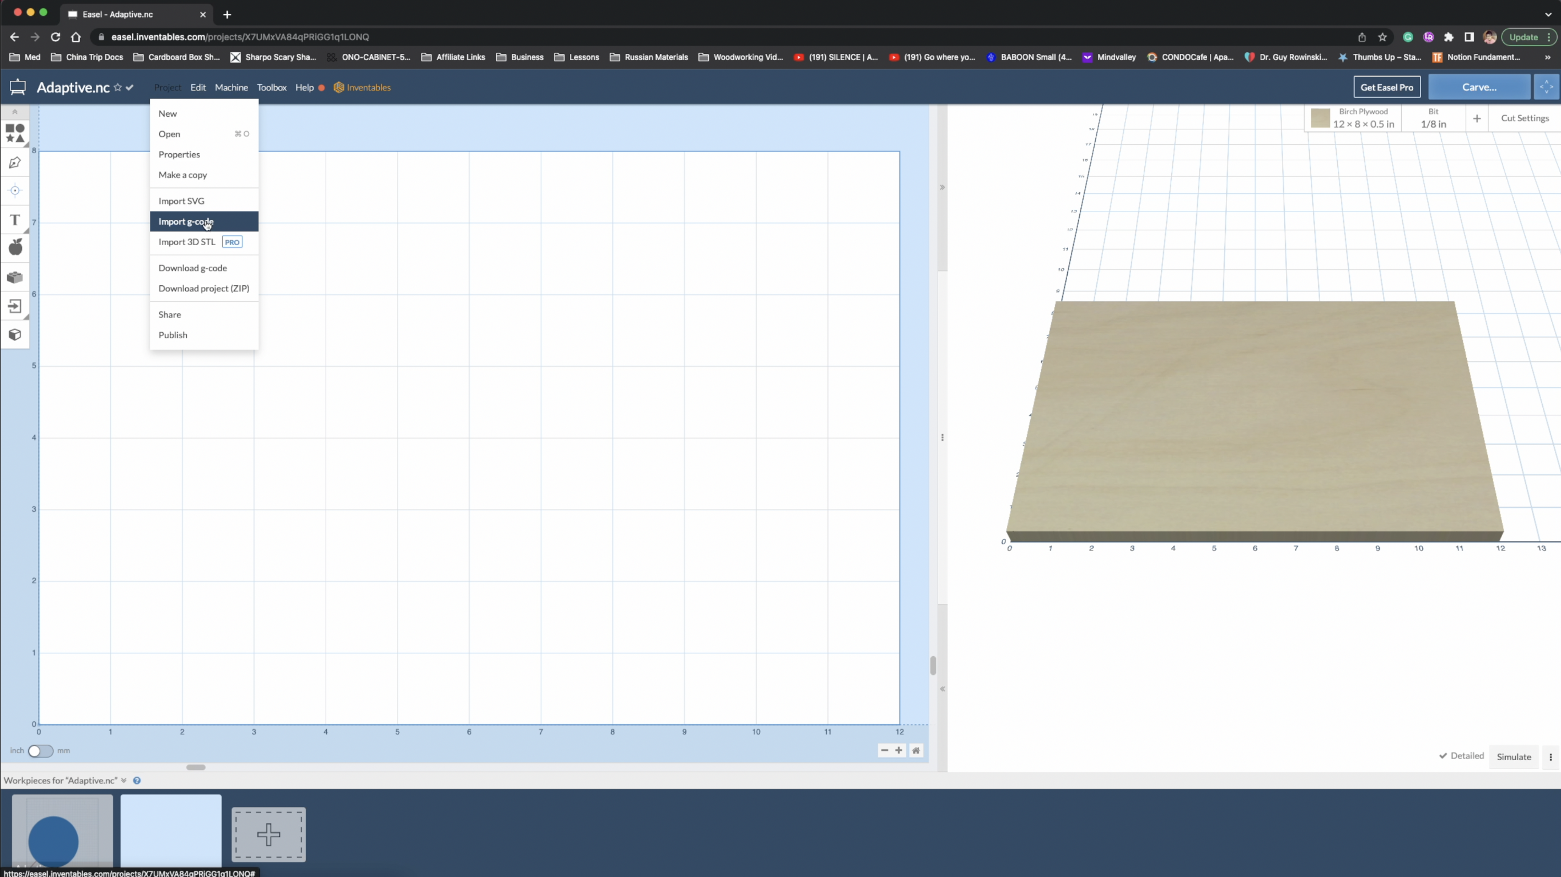Image resolution: width=1561 pixels, height=877 pixels.
Task: Toggle the Detailed preview checkbox
Action: tap(1461, 755)
